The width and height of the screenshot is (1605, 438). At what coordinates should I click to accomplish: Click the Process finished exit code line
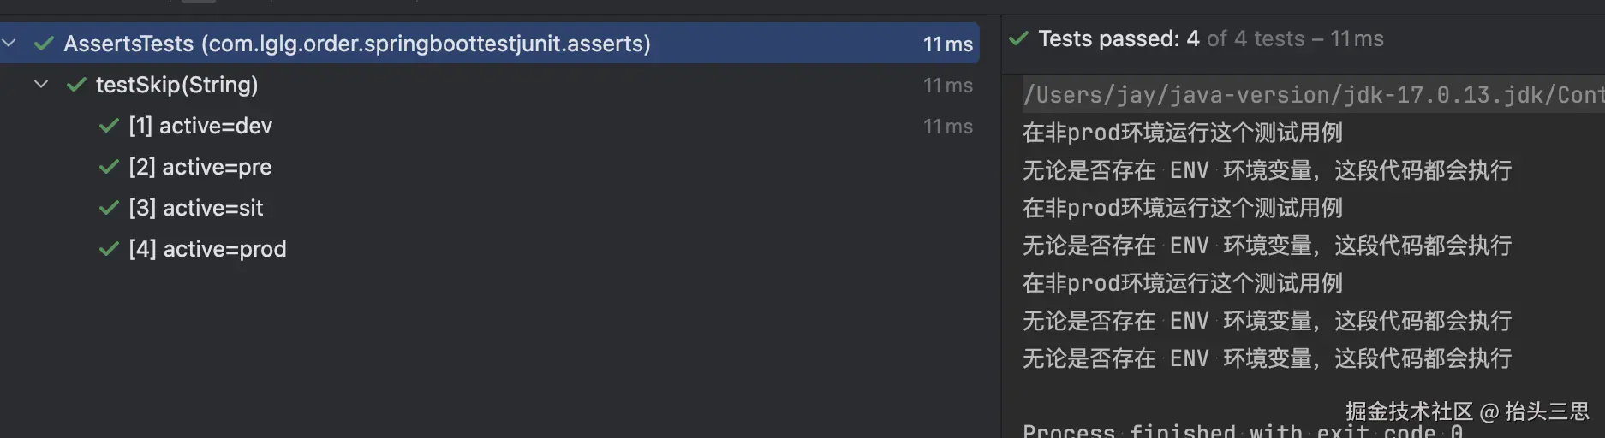tap(1242, 430)
